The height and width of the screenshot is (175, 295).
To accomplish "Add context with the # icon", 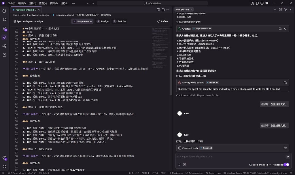I will (x=179, y=164).
